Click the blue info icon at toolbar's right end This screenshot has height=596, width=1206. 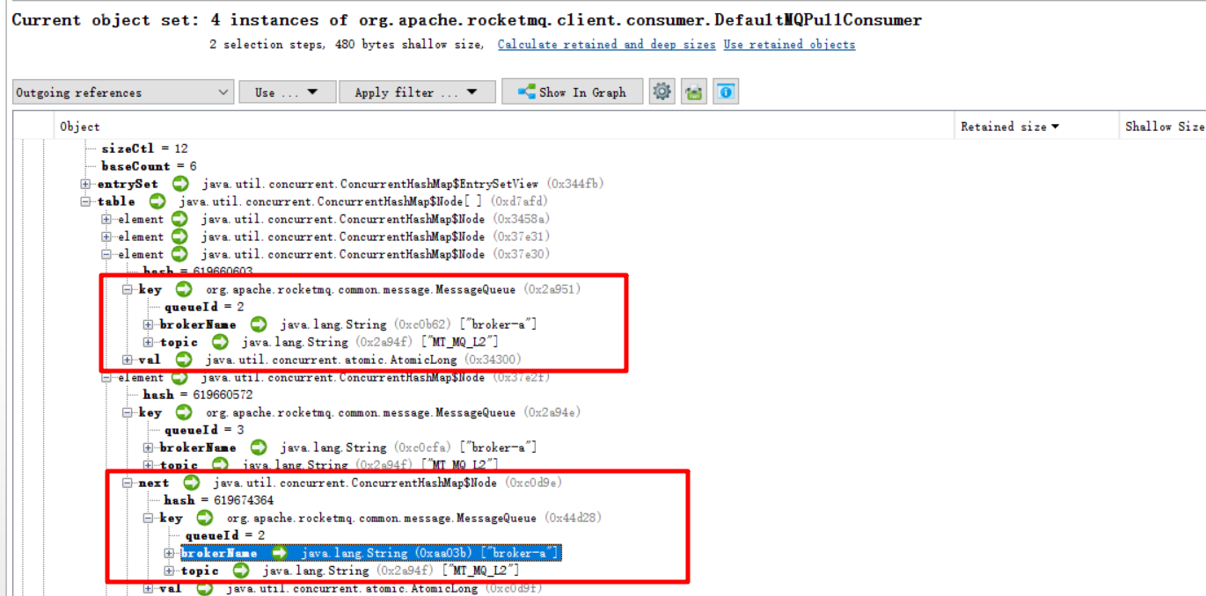(x=725, y=91)
